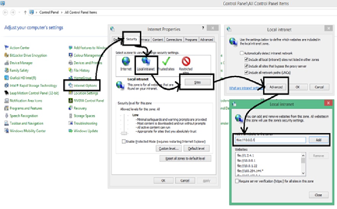The height and width of the screenshot is (209, 337).
Task: Click the Custom level button
Action: [x=169, y=148]
